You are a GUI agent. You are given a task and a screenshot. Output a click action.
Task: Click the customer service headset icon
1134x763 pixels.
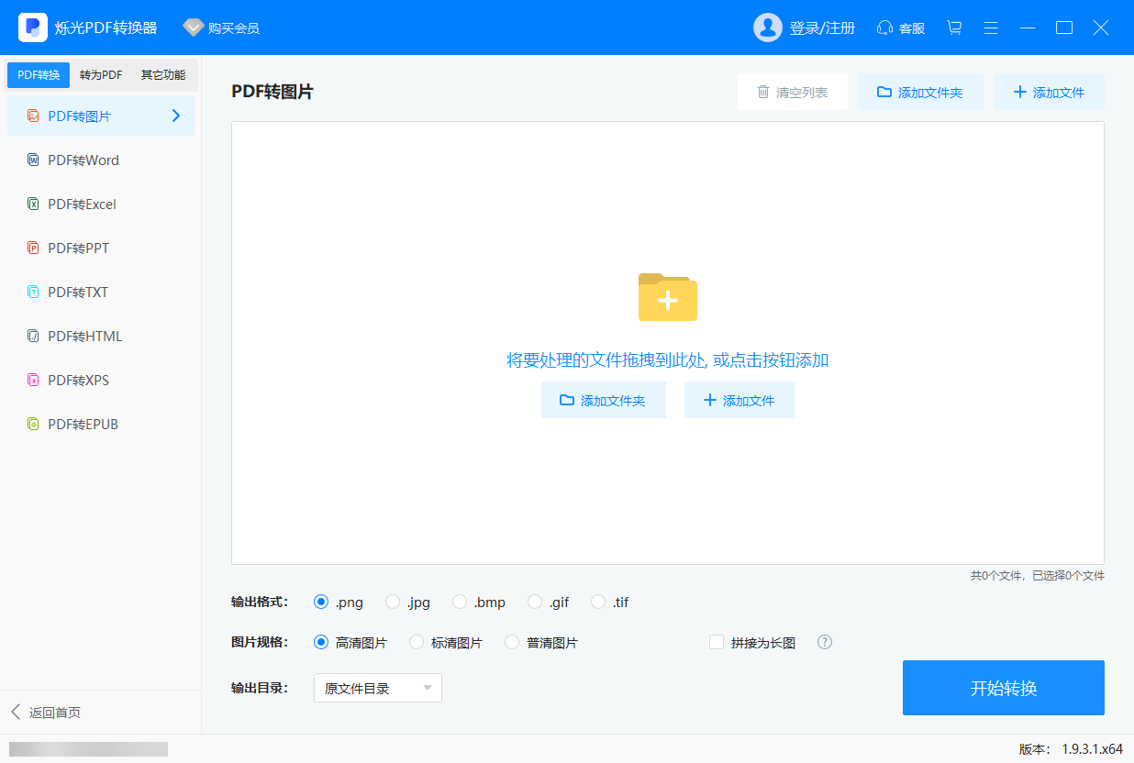[884, 28]
